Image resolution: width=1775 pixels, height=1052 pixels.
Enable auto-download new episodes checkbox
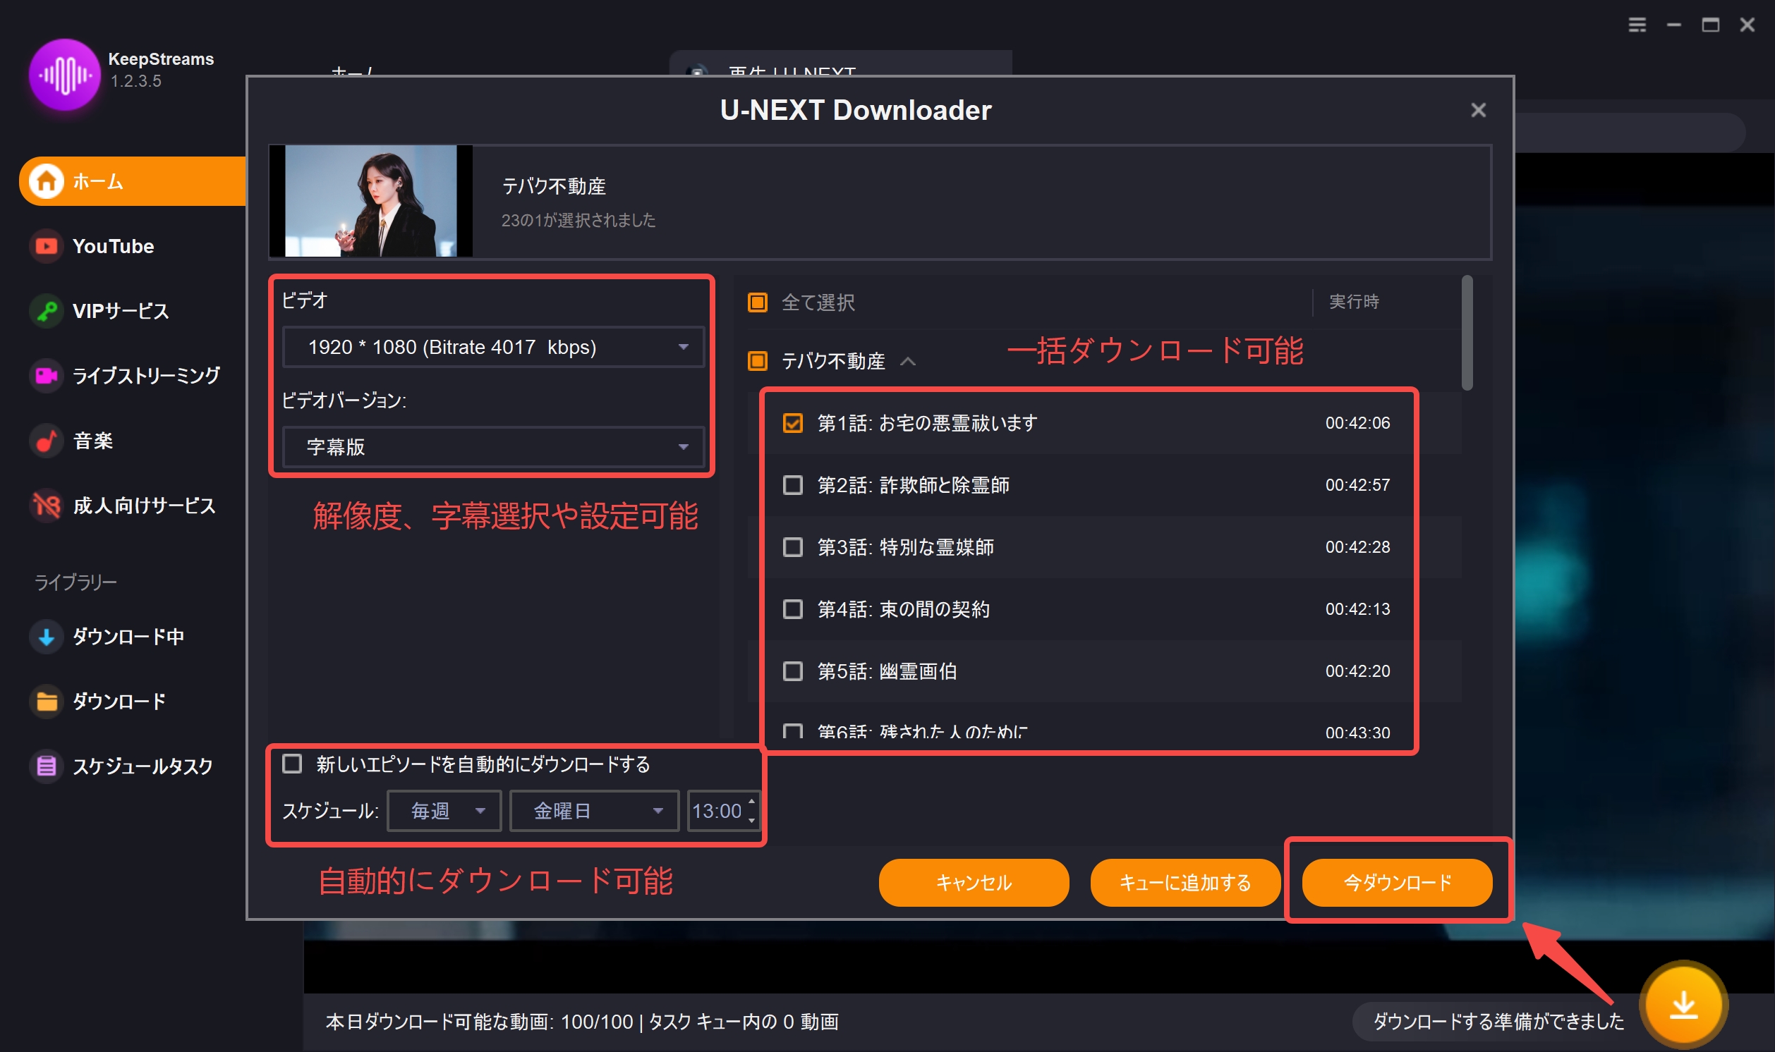pos(292,764)
